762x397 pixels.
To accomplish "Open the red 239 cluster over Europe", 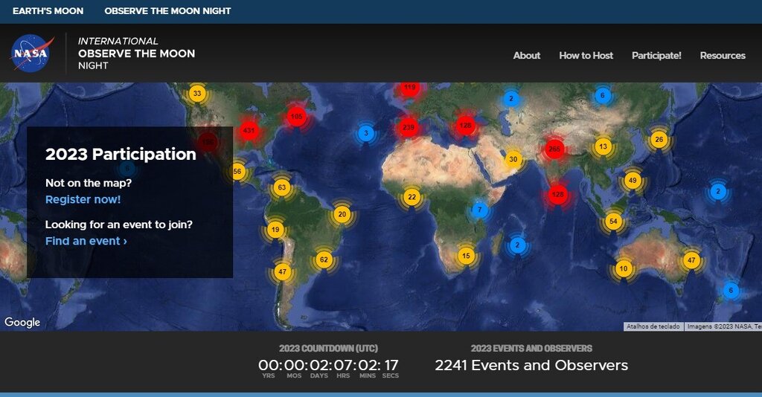I will click(x=408, y=127).
